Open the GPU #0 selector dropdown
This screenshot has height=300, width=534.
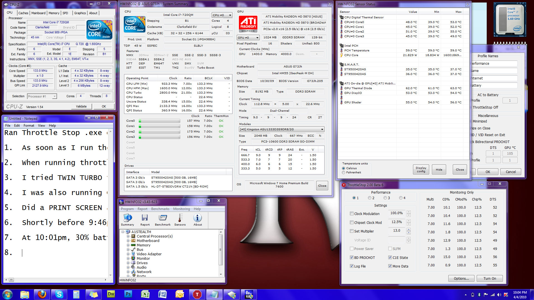[x=248, y=37]
